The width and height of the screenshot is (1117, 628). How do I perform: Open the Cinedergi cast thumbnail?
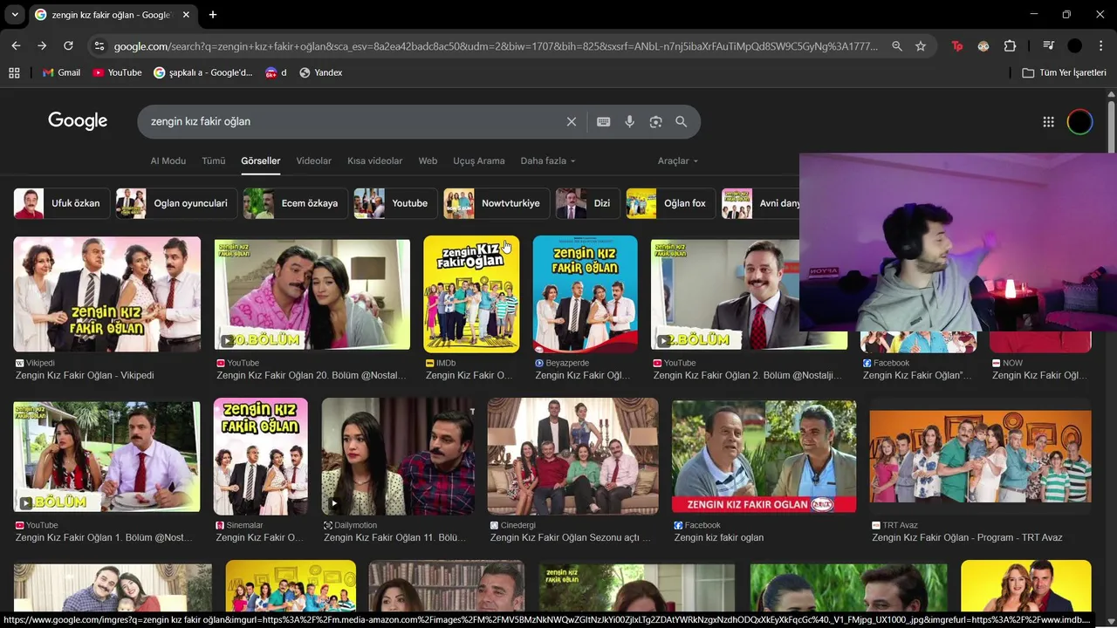click(x=573, y=456)
